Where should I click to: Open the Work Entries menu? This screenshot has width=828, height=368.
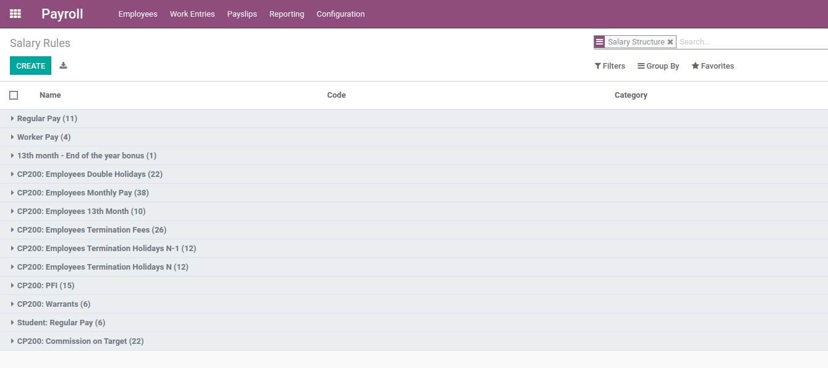pyautogui.click(x=192, y=14)
